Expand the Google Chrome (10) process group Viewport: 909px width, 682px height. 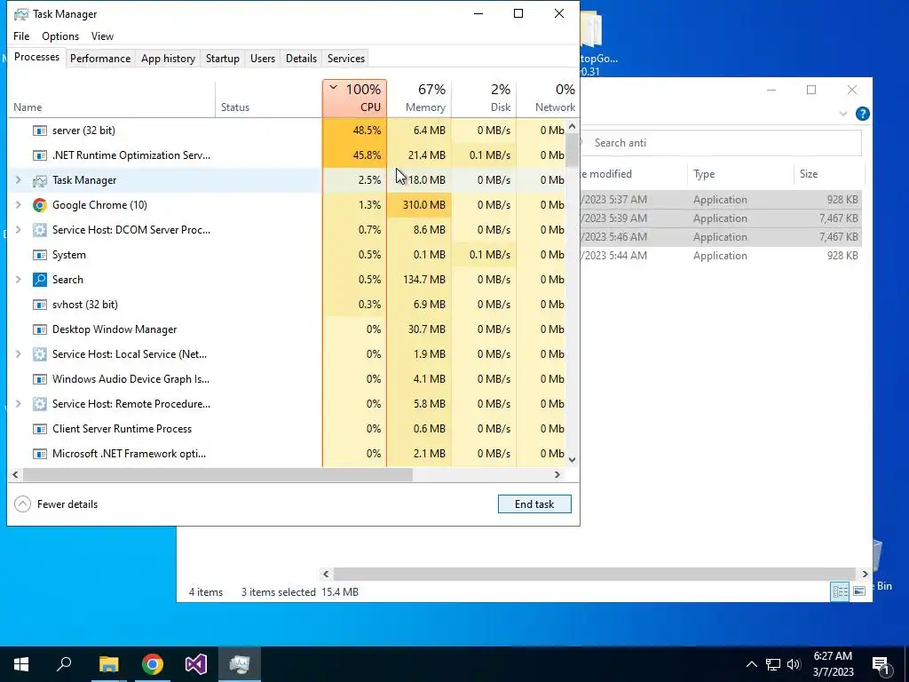click(18, 205)
